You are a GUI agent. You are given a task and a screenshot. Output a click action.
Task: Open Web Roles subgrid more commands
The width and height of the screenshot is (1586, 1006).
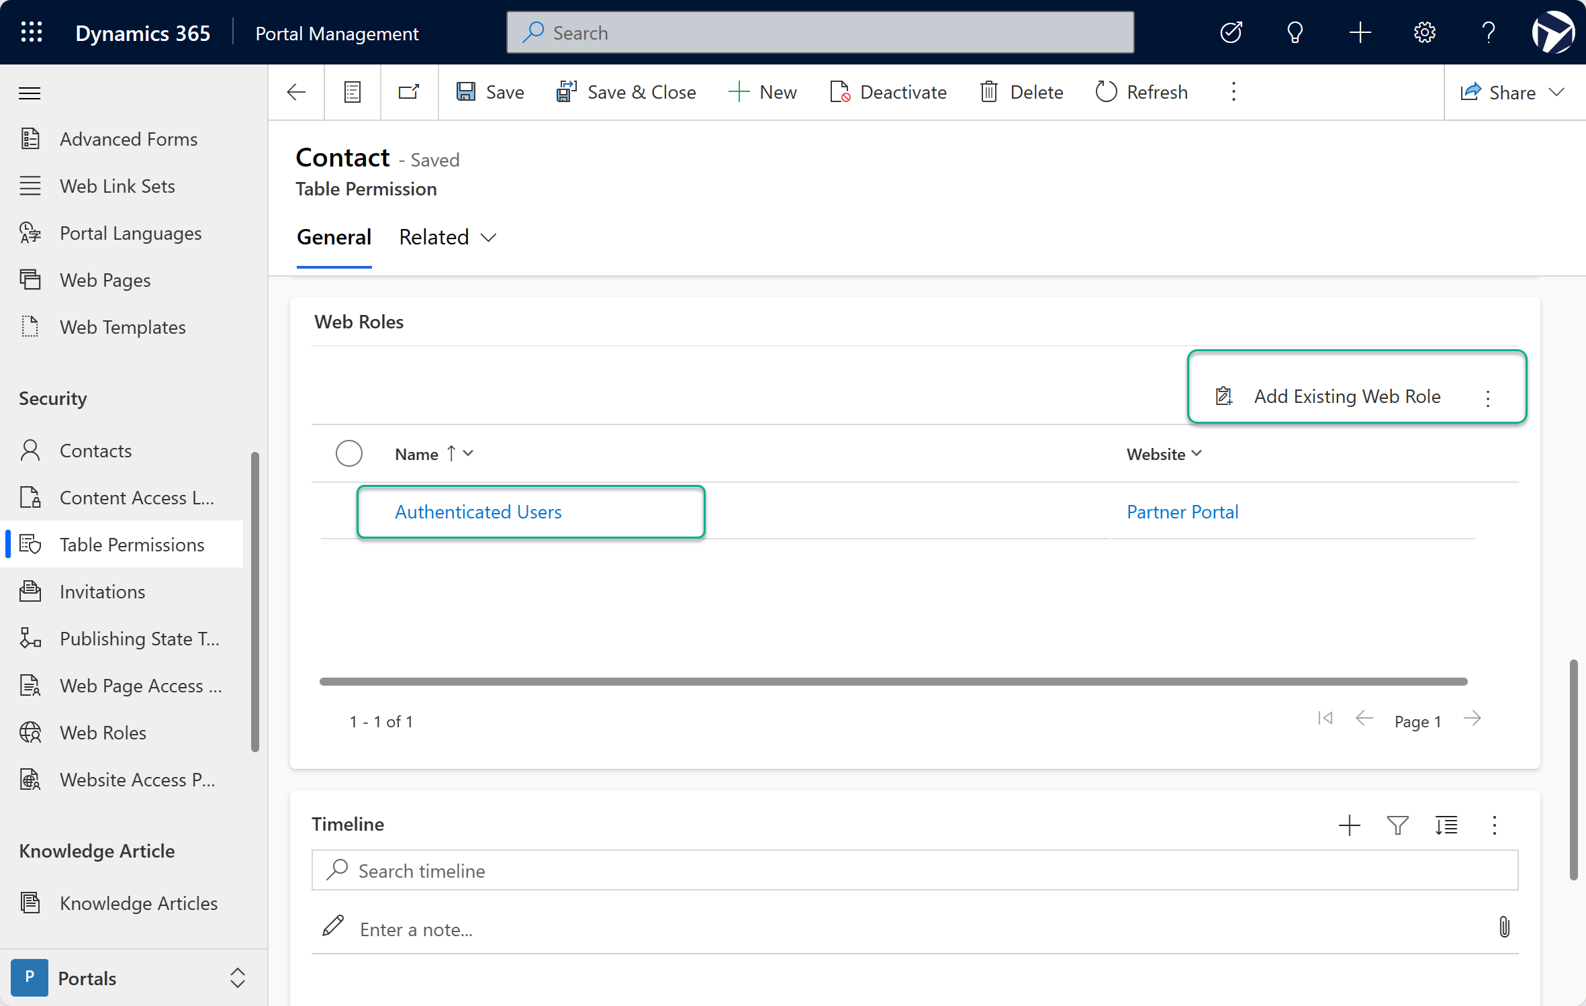coord(1488,398)
